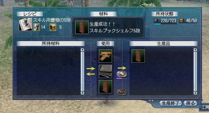Select the crafting skill rank icon
Screen dimensions: 209x113
[36, 27]
